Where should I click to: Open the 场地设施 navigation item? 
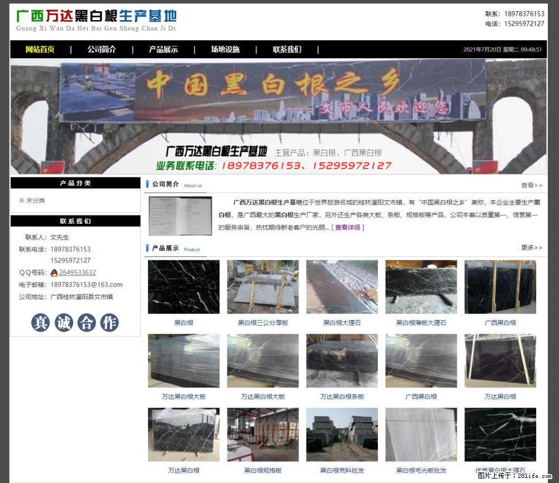click(x=225, y=49)
